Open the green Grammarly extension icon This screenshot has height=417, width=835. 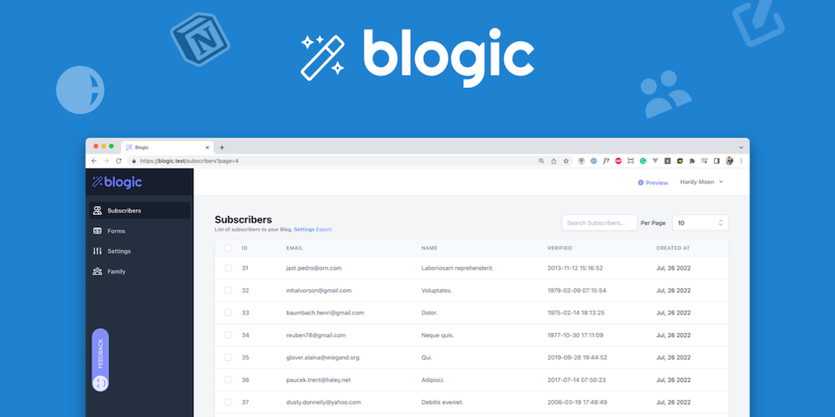pos(643,160)
